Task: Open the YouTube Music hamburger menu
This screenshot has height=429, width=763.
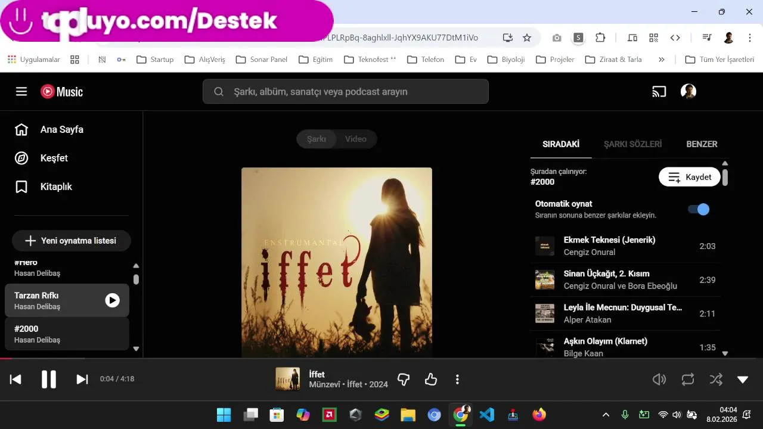Action: coord(21,91)
